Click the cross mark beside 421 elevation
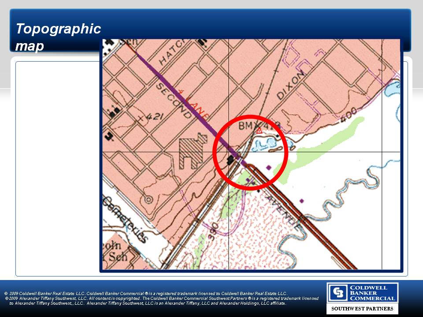The image size is (423, 317). (141, 118)
